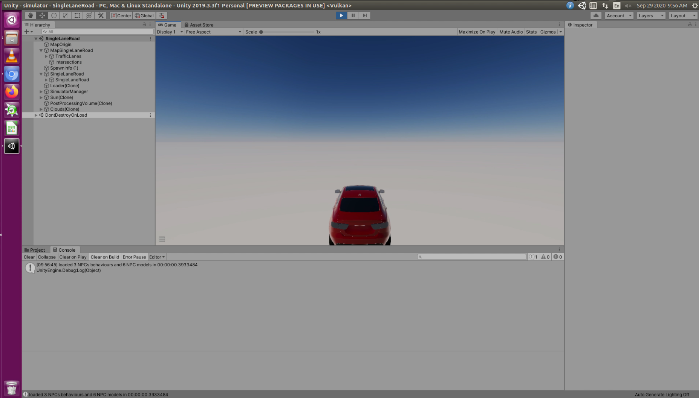699x398 pixels.
Task: Switch to the Rotate tool
Action: tap(54, 15)
